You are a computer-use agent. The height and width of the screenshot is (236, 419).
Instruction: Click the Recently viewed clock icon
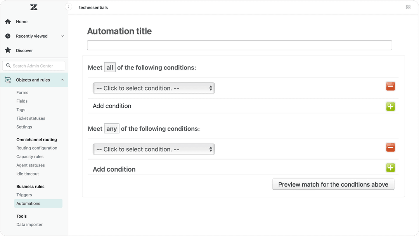pos(7,36)
